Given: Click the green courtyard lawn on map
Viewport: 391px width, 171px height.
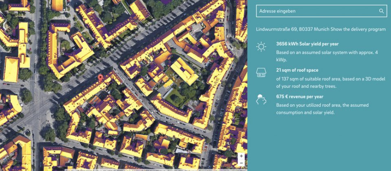Looking at the screenshot, I should click(175, 97).
